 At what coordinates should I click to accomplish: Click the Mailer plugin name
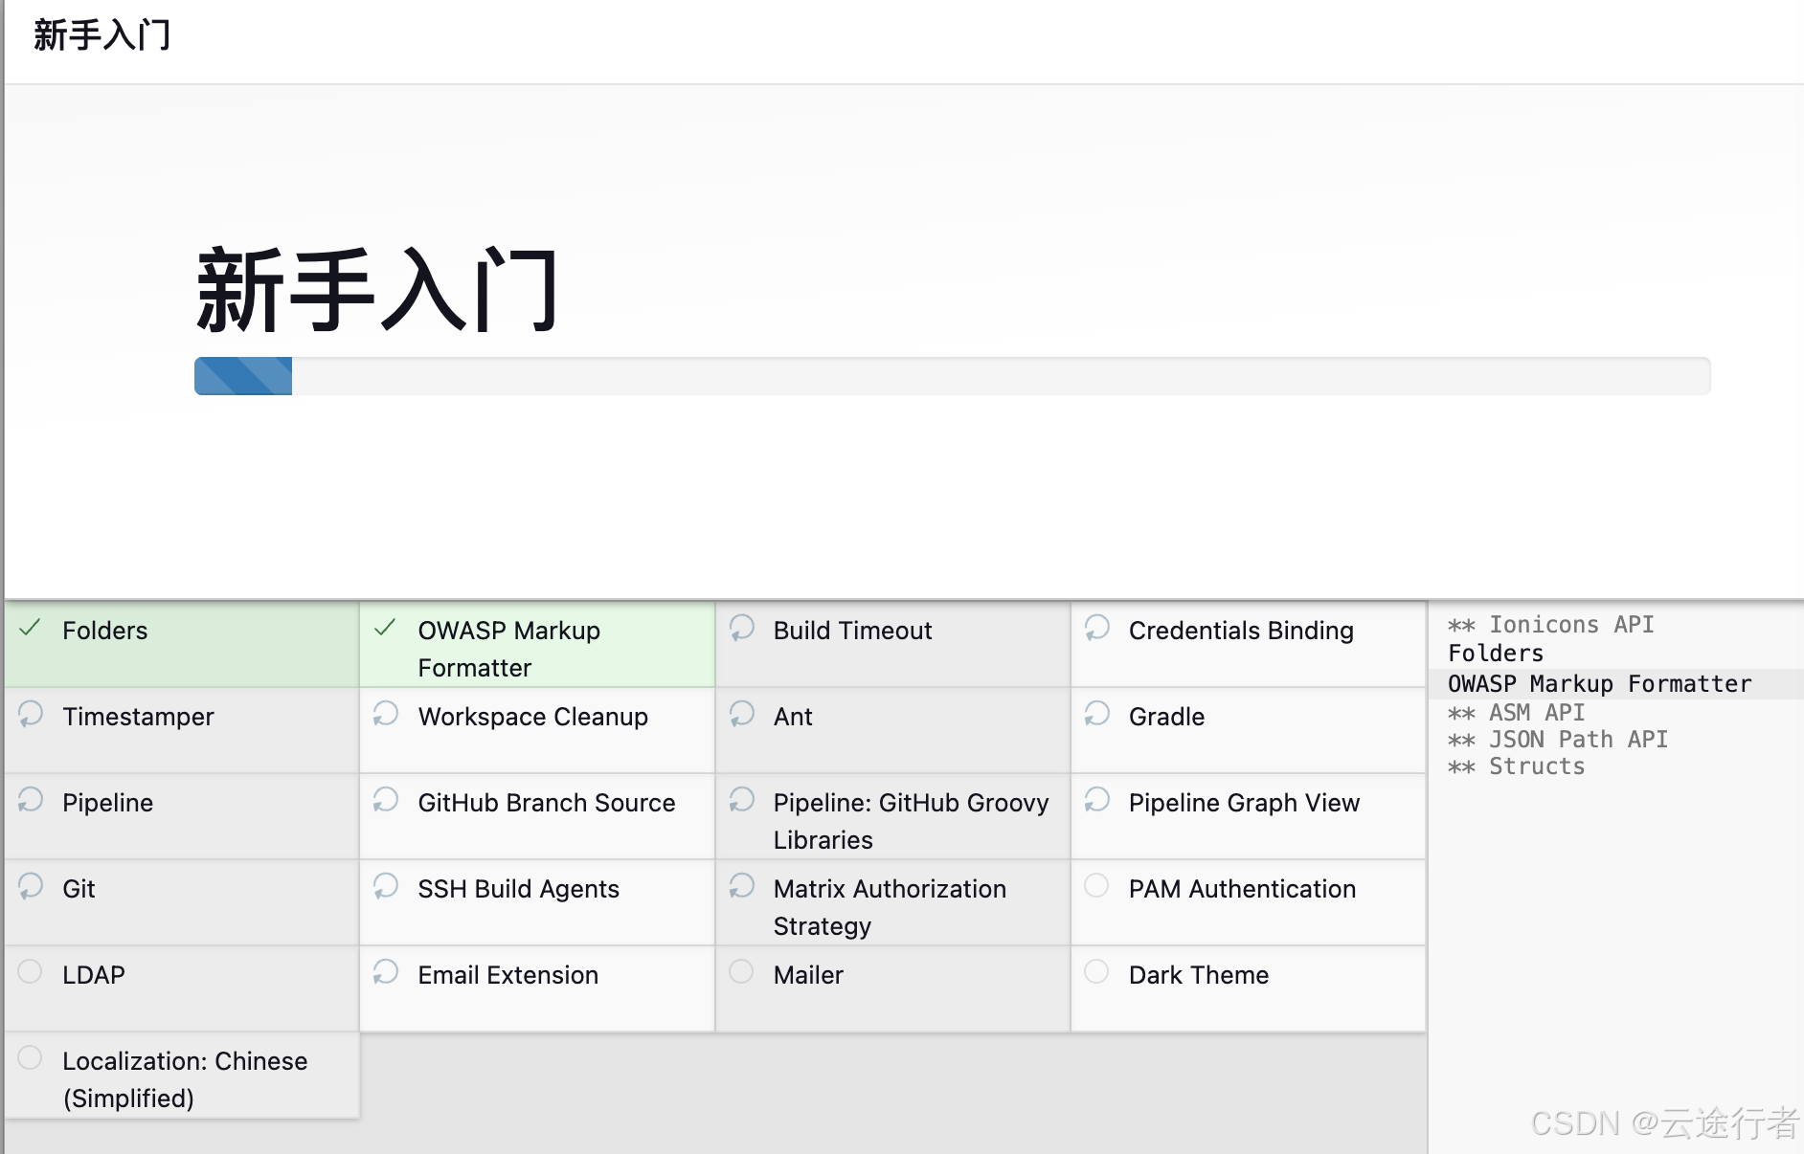tap(808, 975)
